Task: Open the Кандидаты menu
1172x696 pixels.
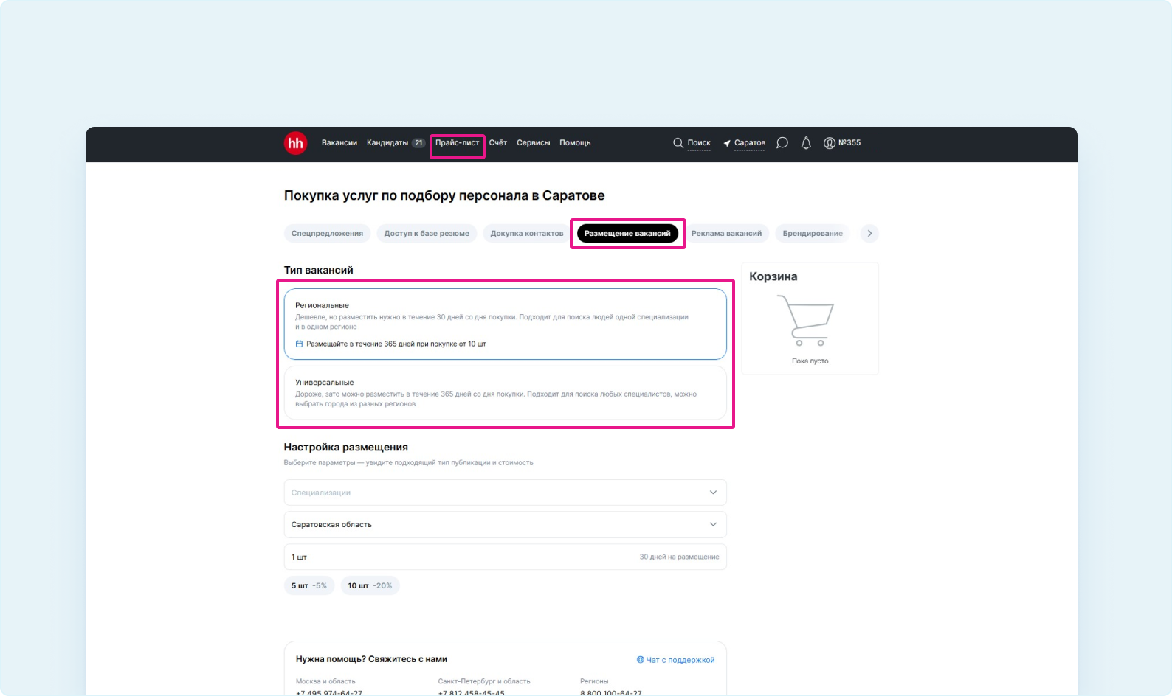Action: (387, 143)
